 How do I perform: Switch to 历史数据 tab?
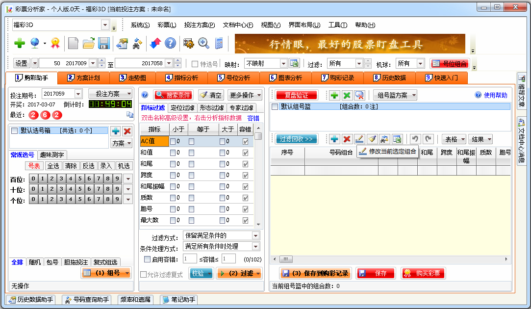tap(390, 77)
